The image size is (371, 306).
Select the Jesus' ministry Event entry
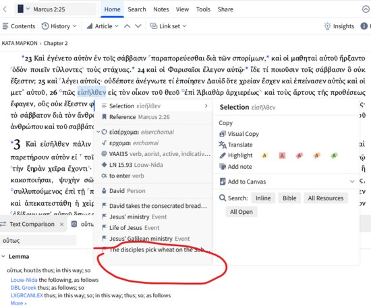(134, 217)
